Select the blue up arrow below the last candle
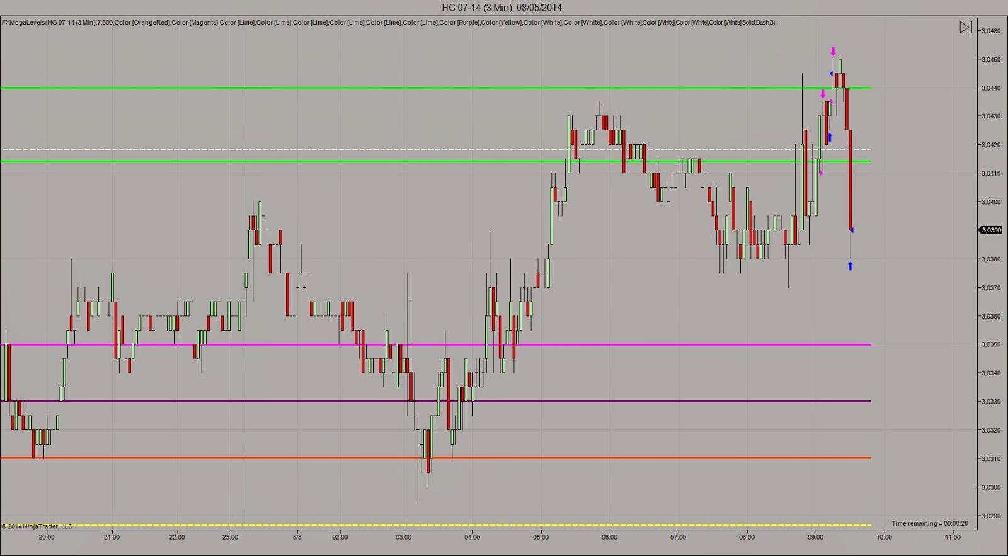The width and height of the screenshot is (1008, 556). click(x=850, y=266)
